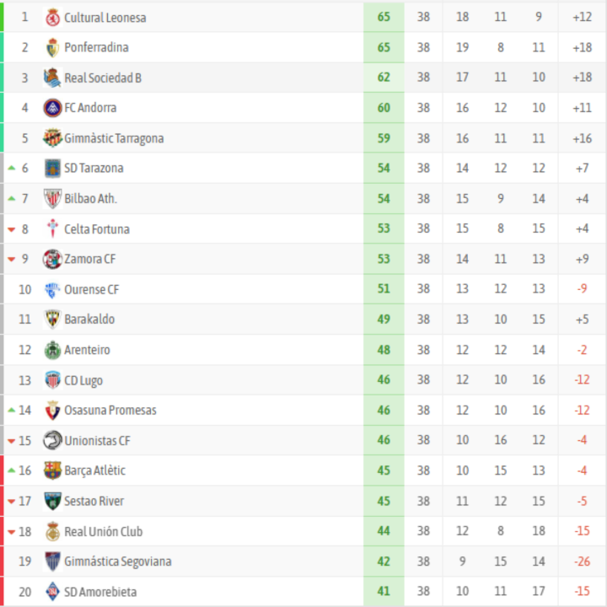Screen dimensions: 607x607
Task: Click red down arrow beside Celta Fortuna
Action: coord(12,229)
